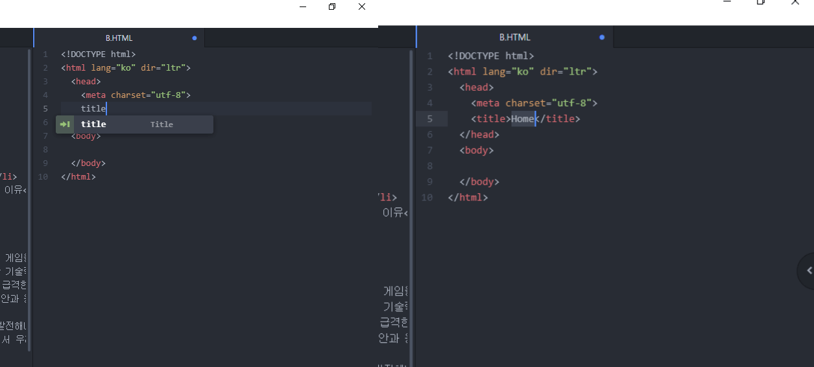Click line number 5 in the right editor's gutter
The height and width of the screenshot is (367, 814).
429,119
